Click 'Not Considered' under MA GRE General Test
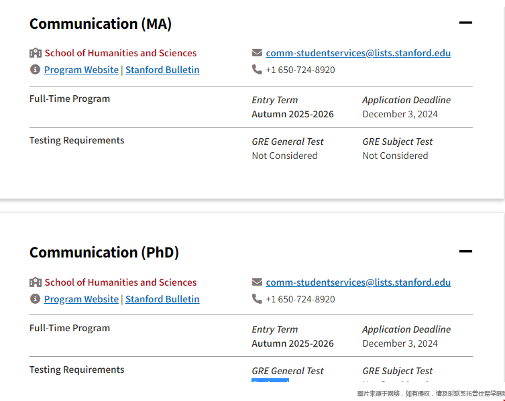505x401 pixels. click(x=285, y=156)
